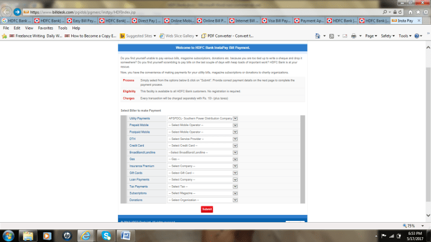Open the BroadBand/Landline dropdown

click(203, 153)
